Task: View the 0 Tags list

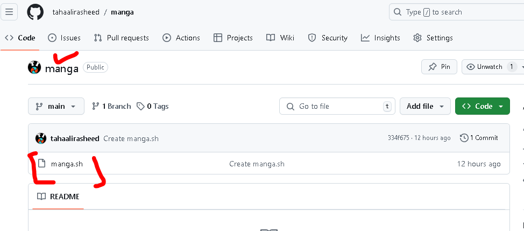Action: click(152, 106)
